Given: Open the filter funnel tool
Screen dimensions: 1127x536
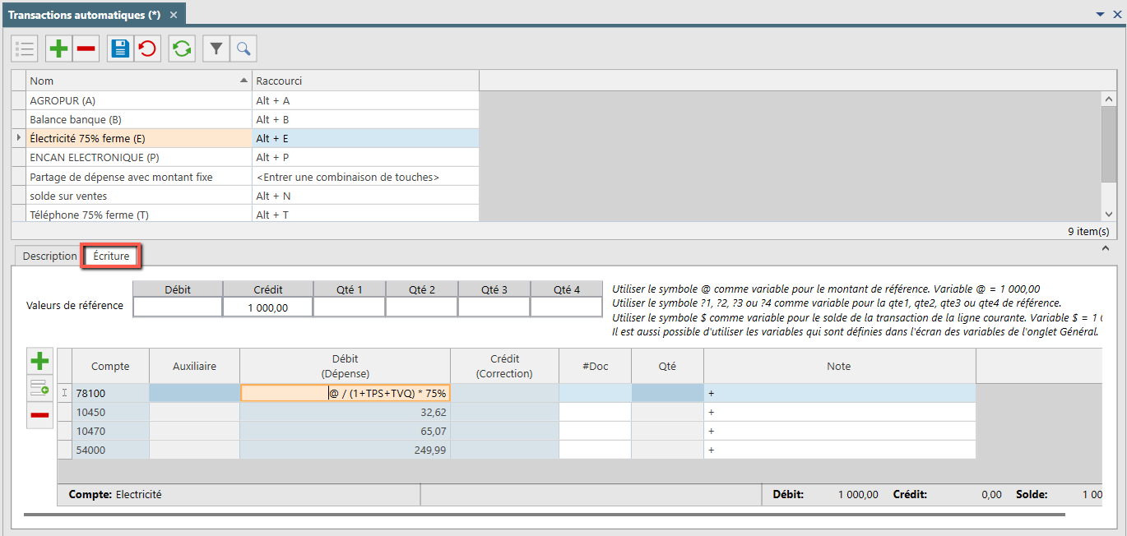Looking at the screenshot, I should tap(216, 49).
